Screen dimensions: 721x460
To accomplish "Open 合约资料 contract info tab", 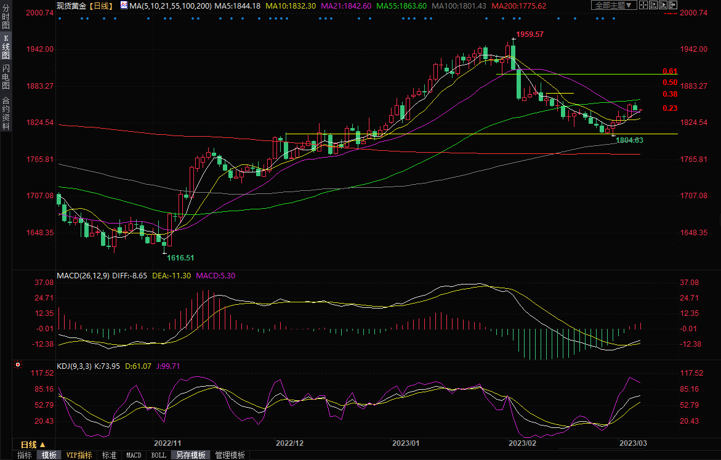I will pyautogui.click(x=6, y=113).
